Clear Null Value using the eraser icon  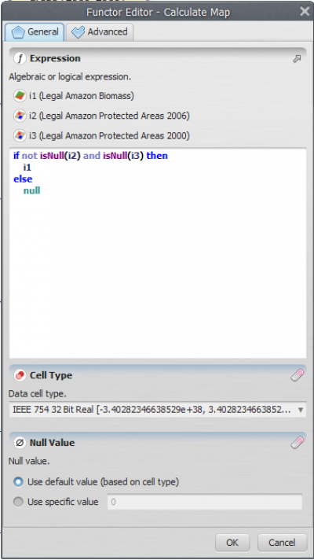point(297,443)
